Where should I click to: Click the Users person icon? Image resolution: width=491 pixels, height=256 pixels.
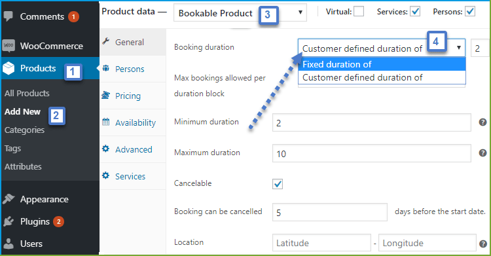coord(9,244)
